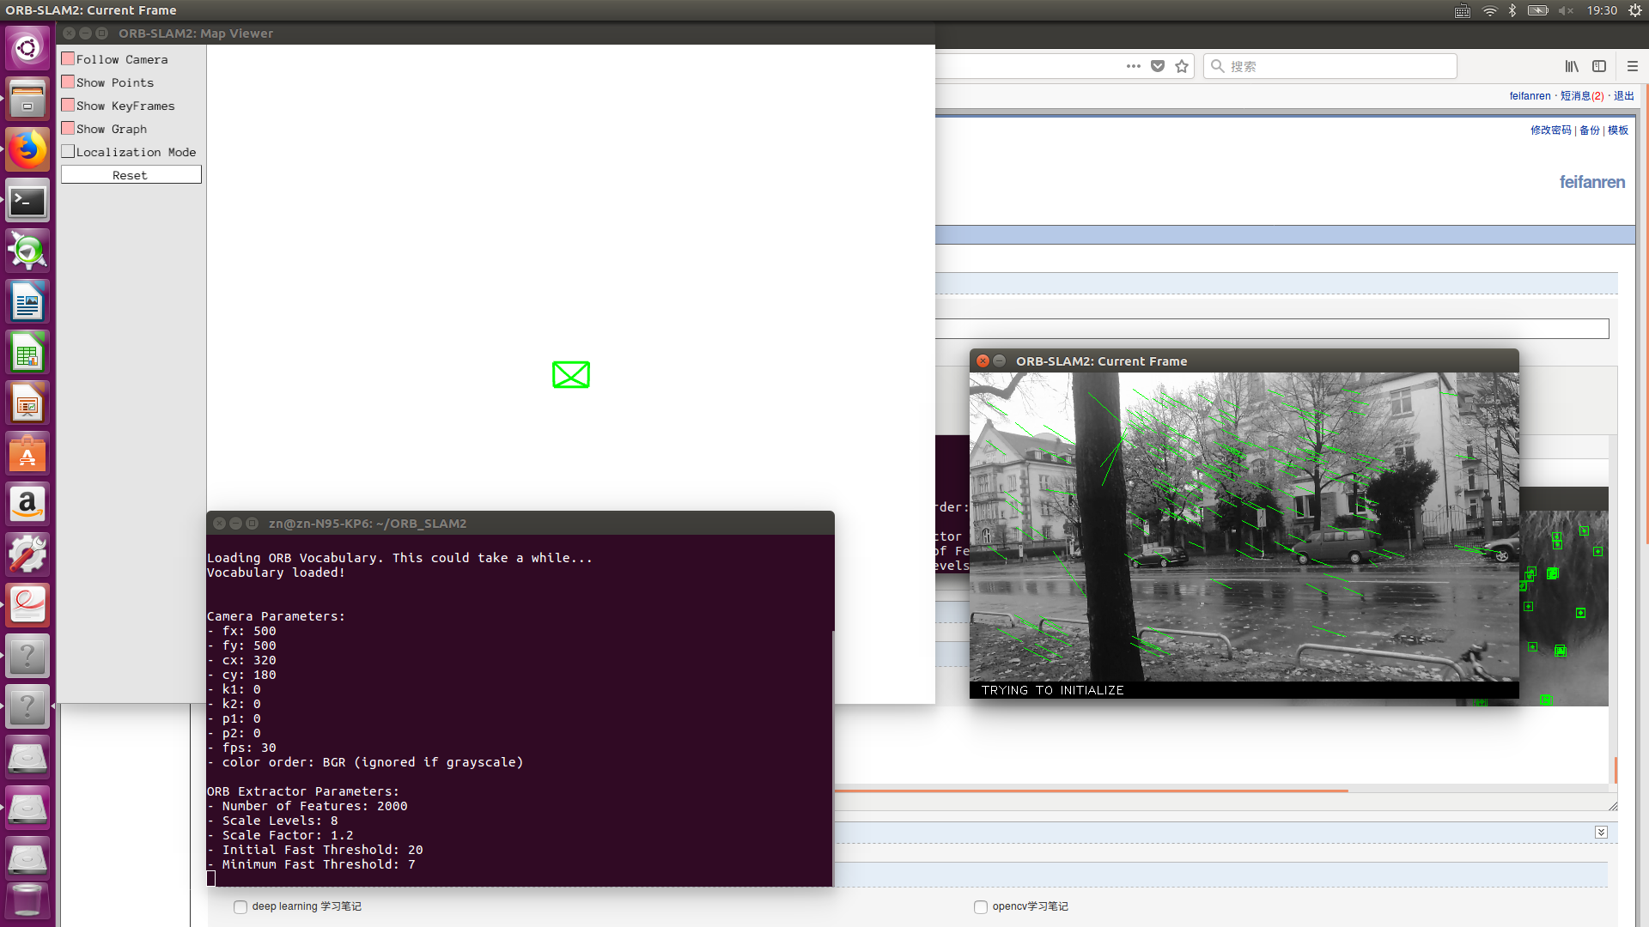Click the Firefox search input field
This screenshot has height=927, width=1649.
[x=1340, y=66]
